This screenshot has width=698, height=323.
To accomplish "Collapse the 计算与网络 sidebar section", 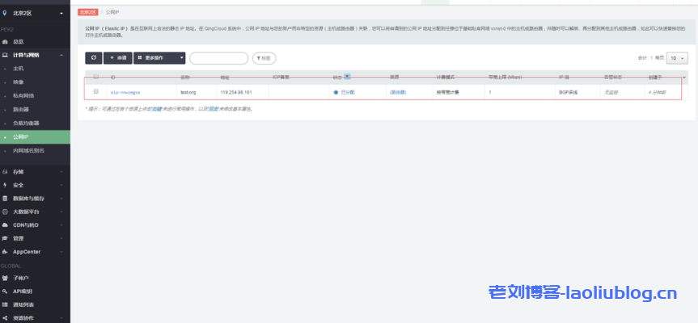I will 64,55.
